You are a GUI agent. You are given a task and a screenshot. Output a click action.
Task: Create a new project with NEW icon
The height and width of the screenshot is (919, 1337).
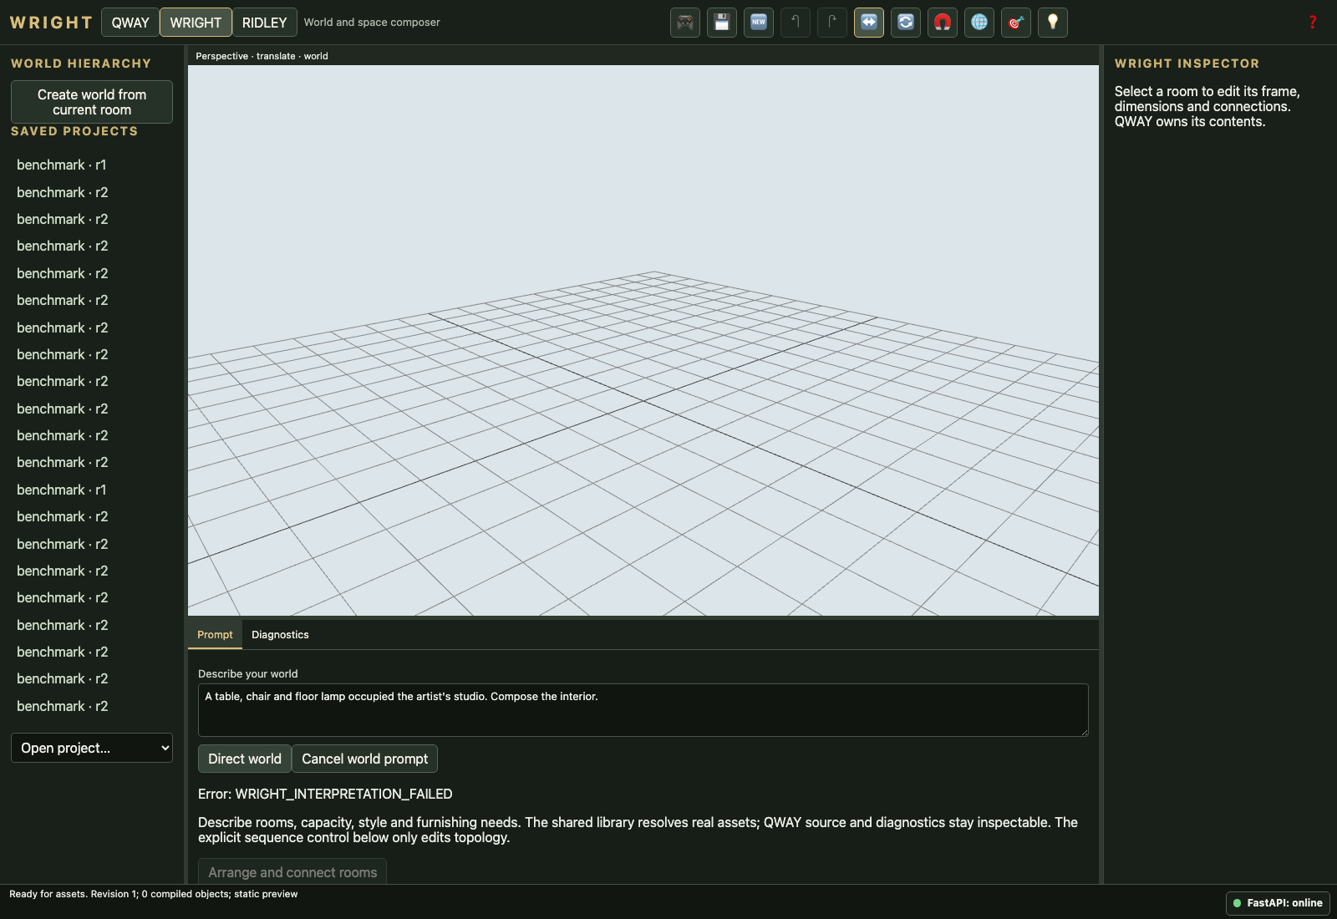[x=759, y=23]
